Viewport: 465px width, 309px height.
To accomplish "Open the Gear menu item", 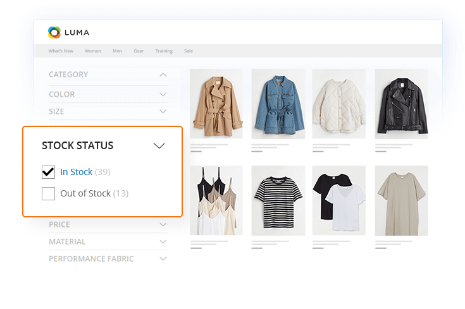I will pyautogui.click(x=138, y=51).
